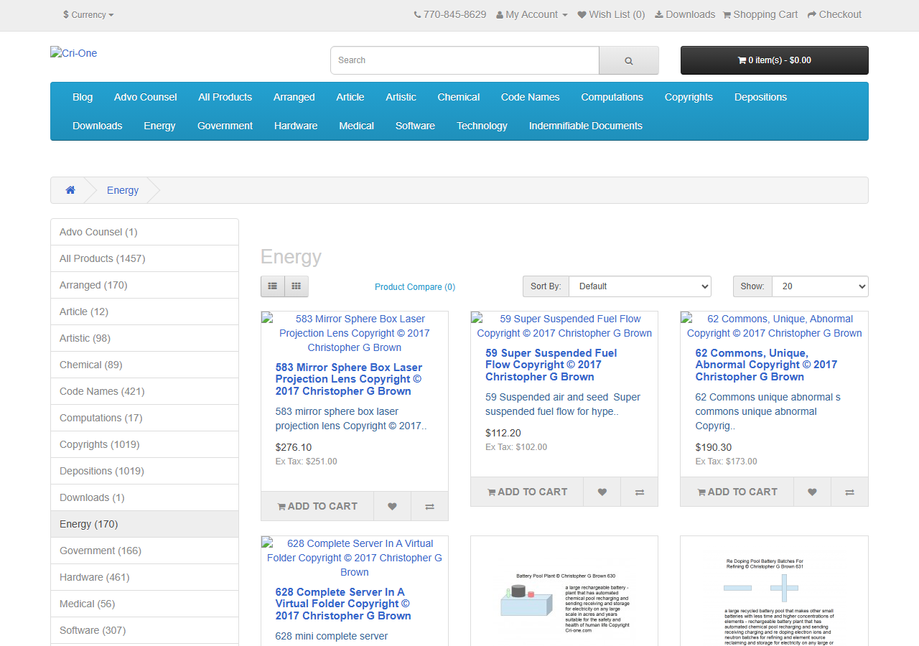This screenshot has height=646, width=919.
Task: Open the My Account dropdown
Action: click(x=532, y=14)
